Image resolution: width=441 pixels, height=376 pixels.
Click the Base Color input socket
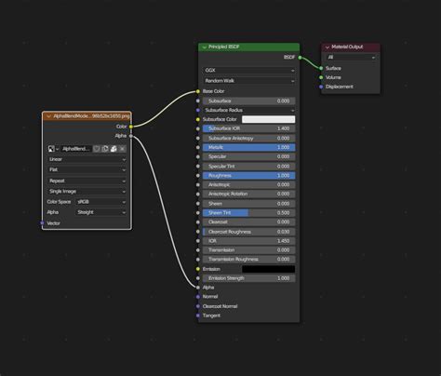click(x=198, y=91)
